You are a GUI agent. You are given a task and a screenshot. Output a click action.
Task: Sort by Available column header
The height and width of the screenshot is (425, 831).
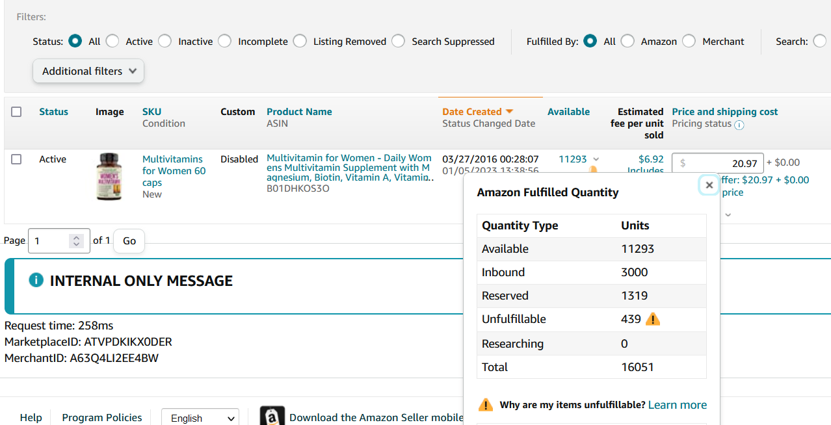tap(568, 112)
